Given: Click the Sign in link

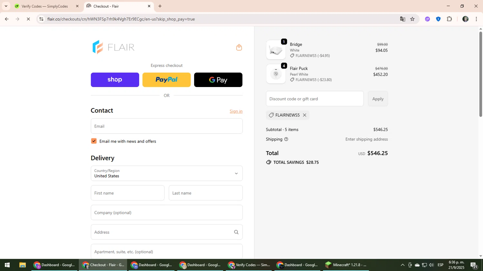Looking at the screenshot, I should [236, 111].
